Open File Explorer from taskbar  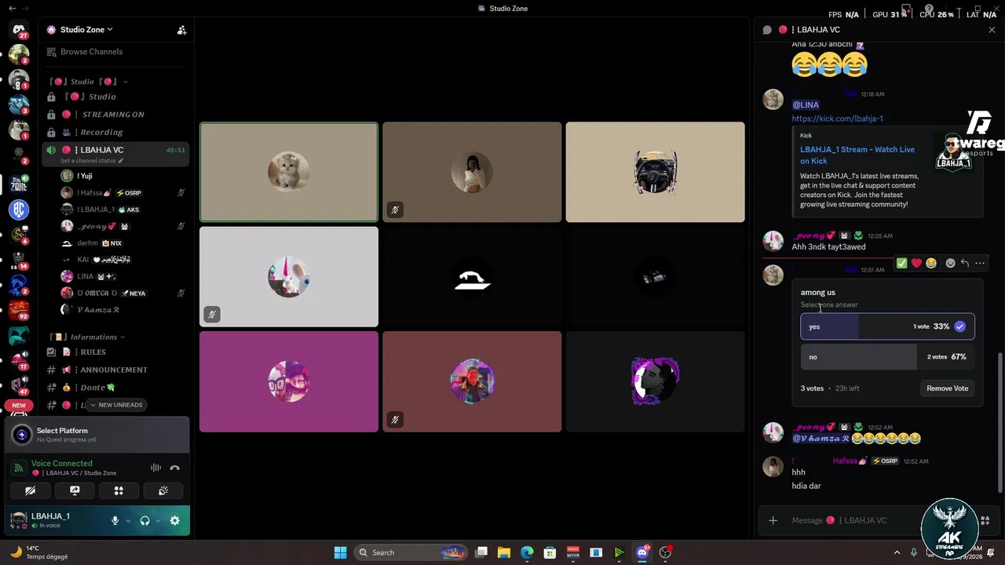(503, 552)
